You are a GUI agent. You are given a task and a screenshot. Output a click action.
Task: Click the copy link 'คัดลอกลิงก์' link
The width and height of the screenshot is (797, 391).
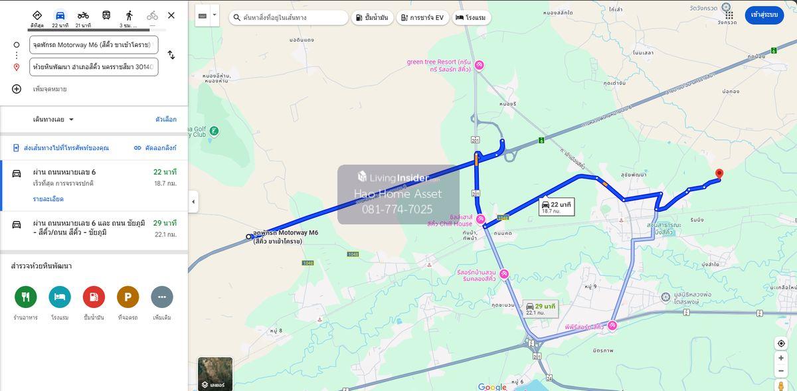click(x=155, y=148)
